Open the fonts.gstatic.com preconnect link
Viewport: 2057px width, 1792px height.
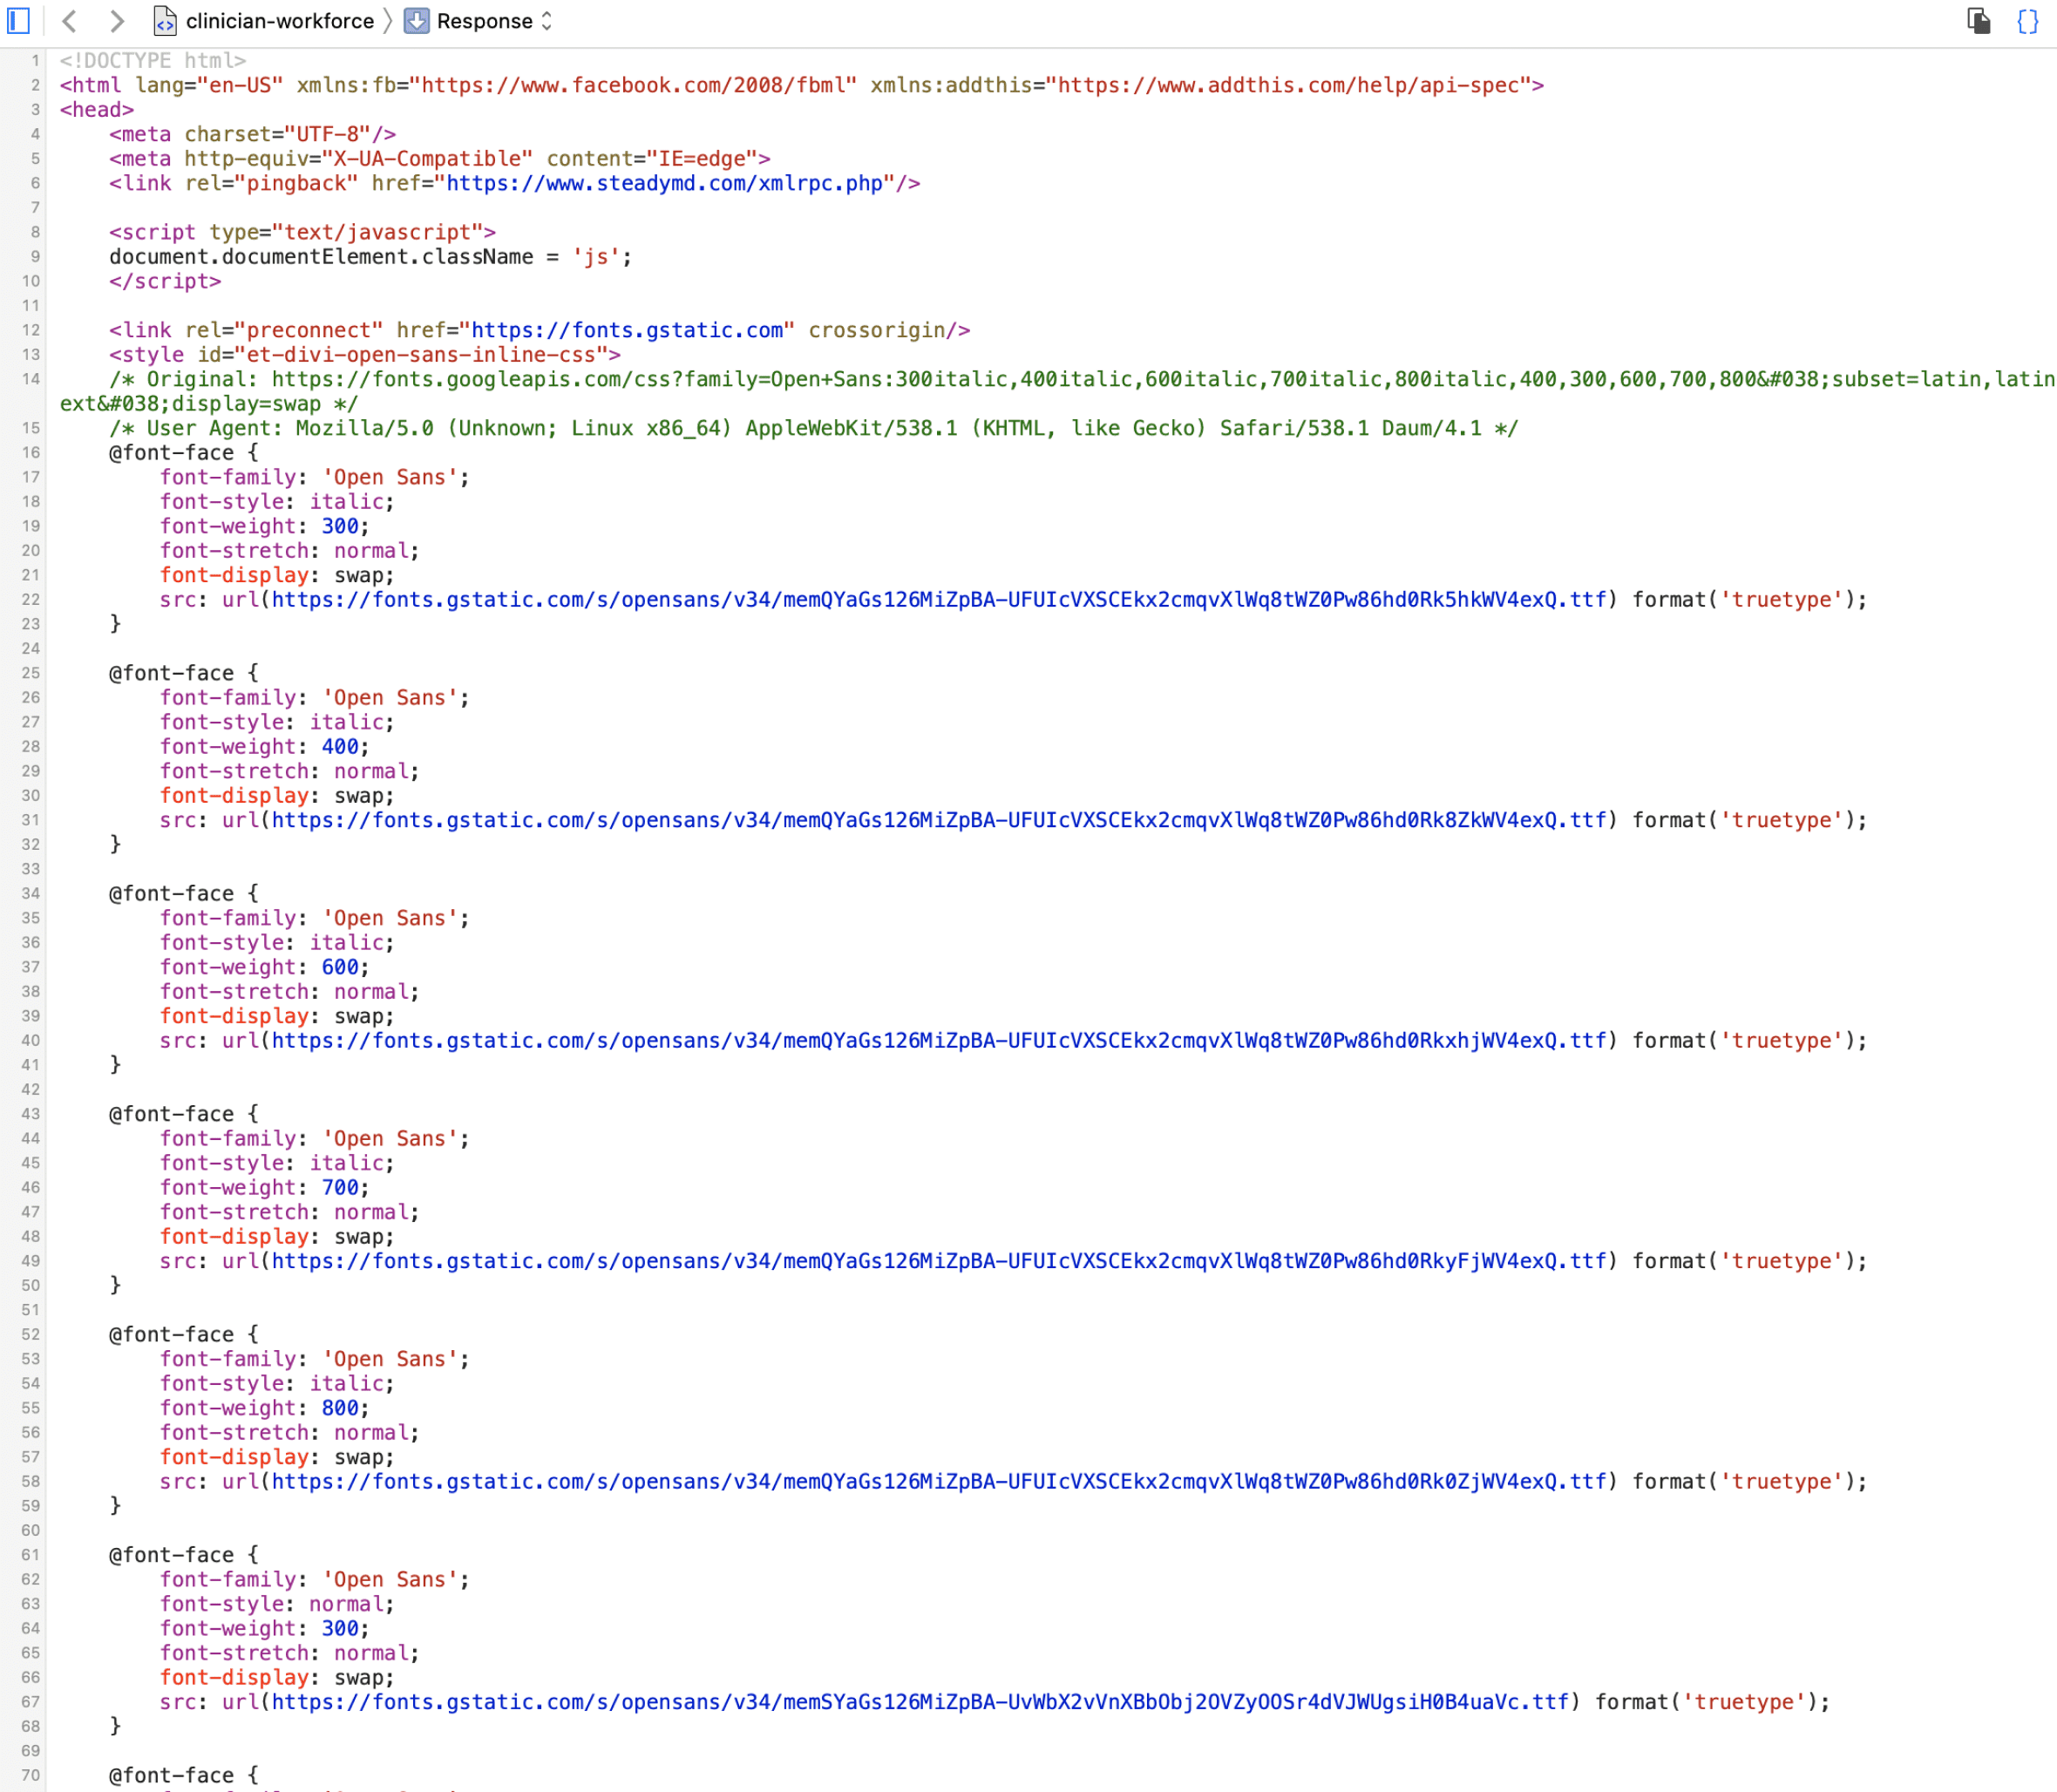point(627,330)
